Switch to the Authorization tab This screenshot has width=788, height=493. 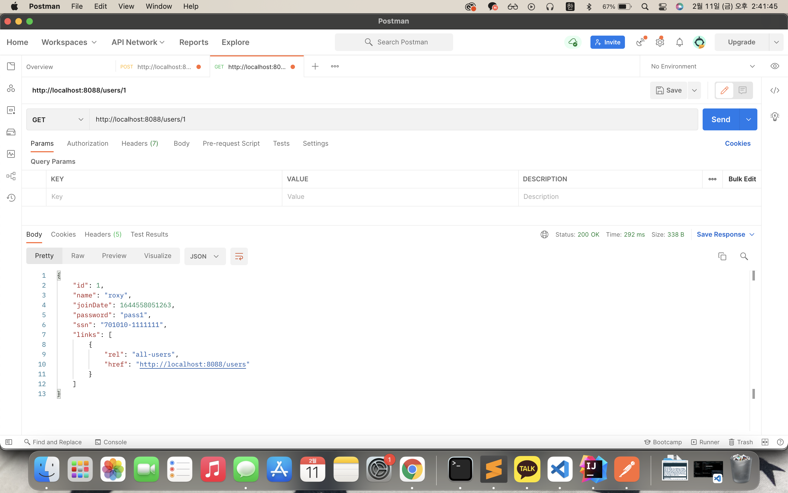[87, 144]
